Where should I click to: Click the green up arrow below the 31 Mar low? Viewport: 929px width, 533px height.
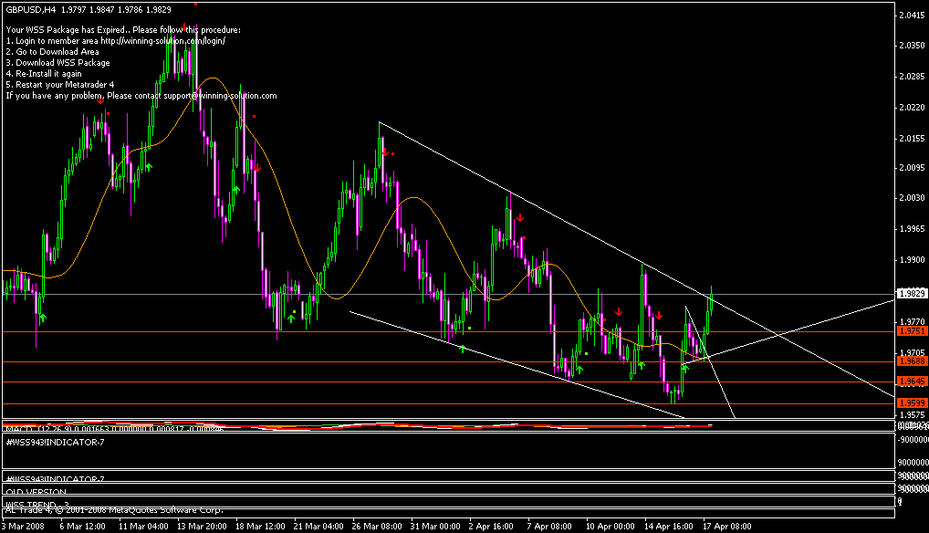pos(463,349)
